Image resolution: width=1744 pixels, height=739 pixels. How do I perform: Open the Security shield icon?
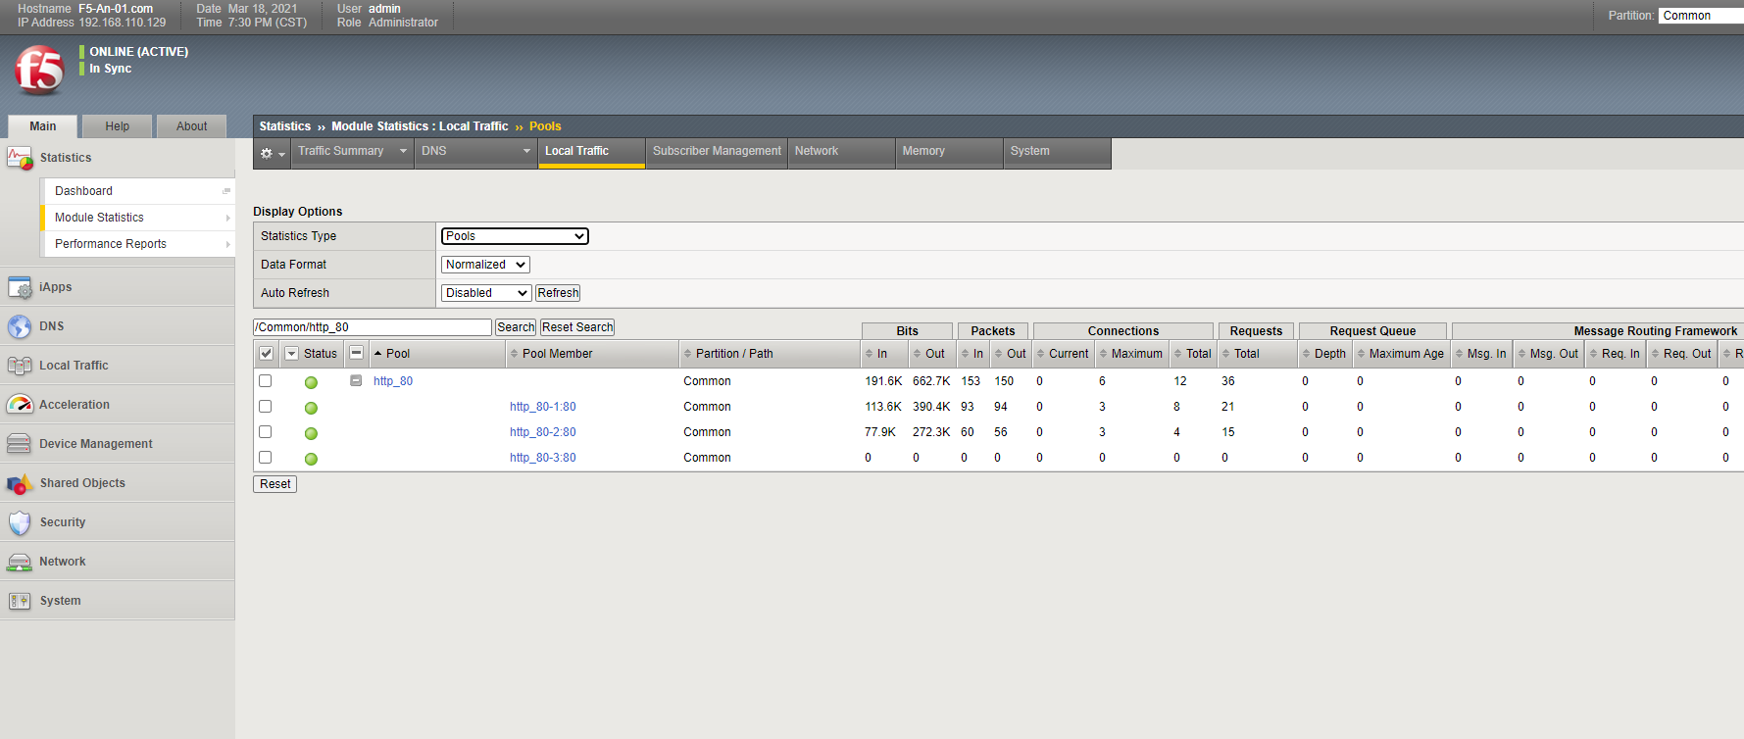20,522
